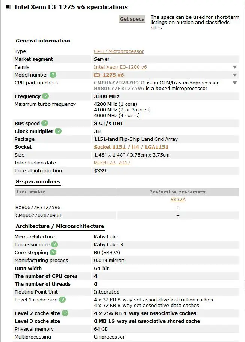245x342 pixels.
Task: Open Level 1 cache size help icon
Action: [x=62, y=300]
